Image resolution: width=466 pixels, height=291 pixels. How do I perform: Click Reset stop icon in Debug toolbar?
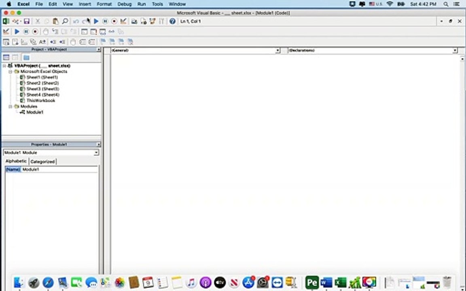35,32
